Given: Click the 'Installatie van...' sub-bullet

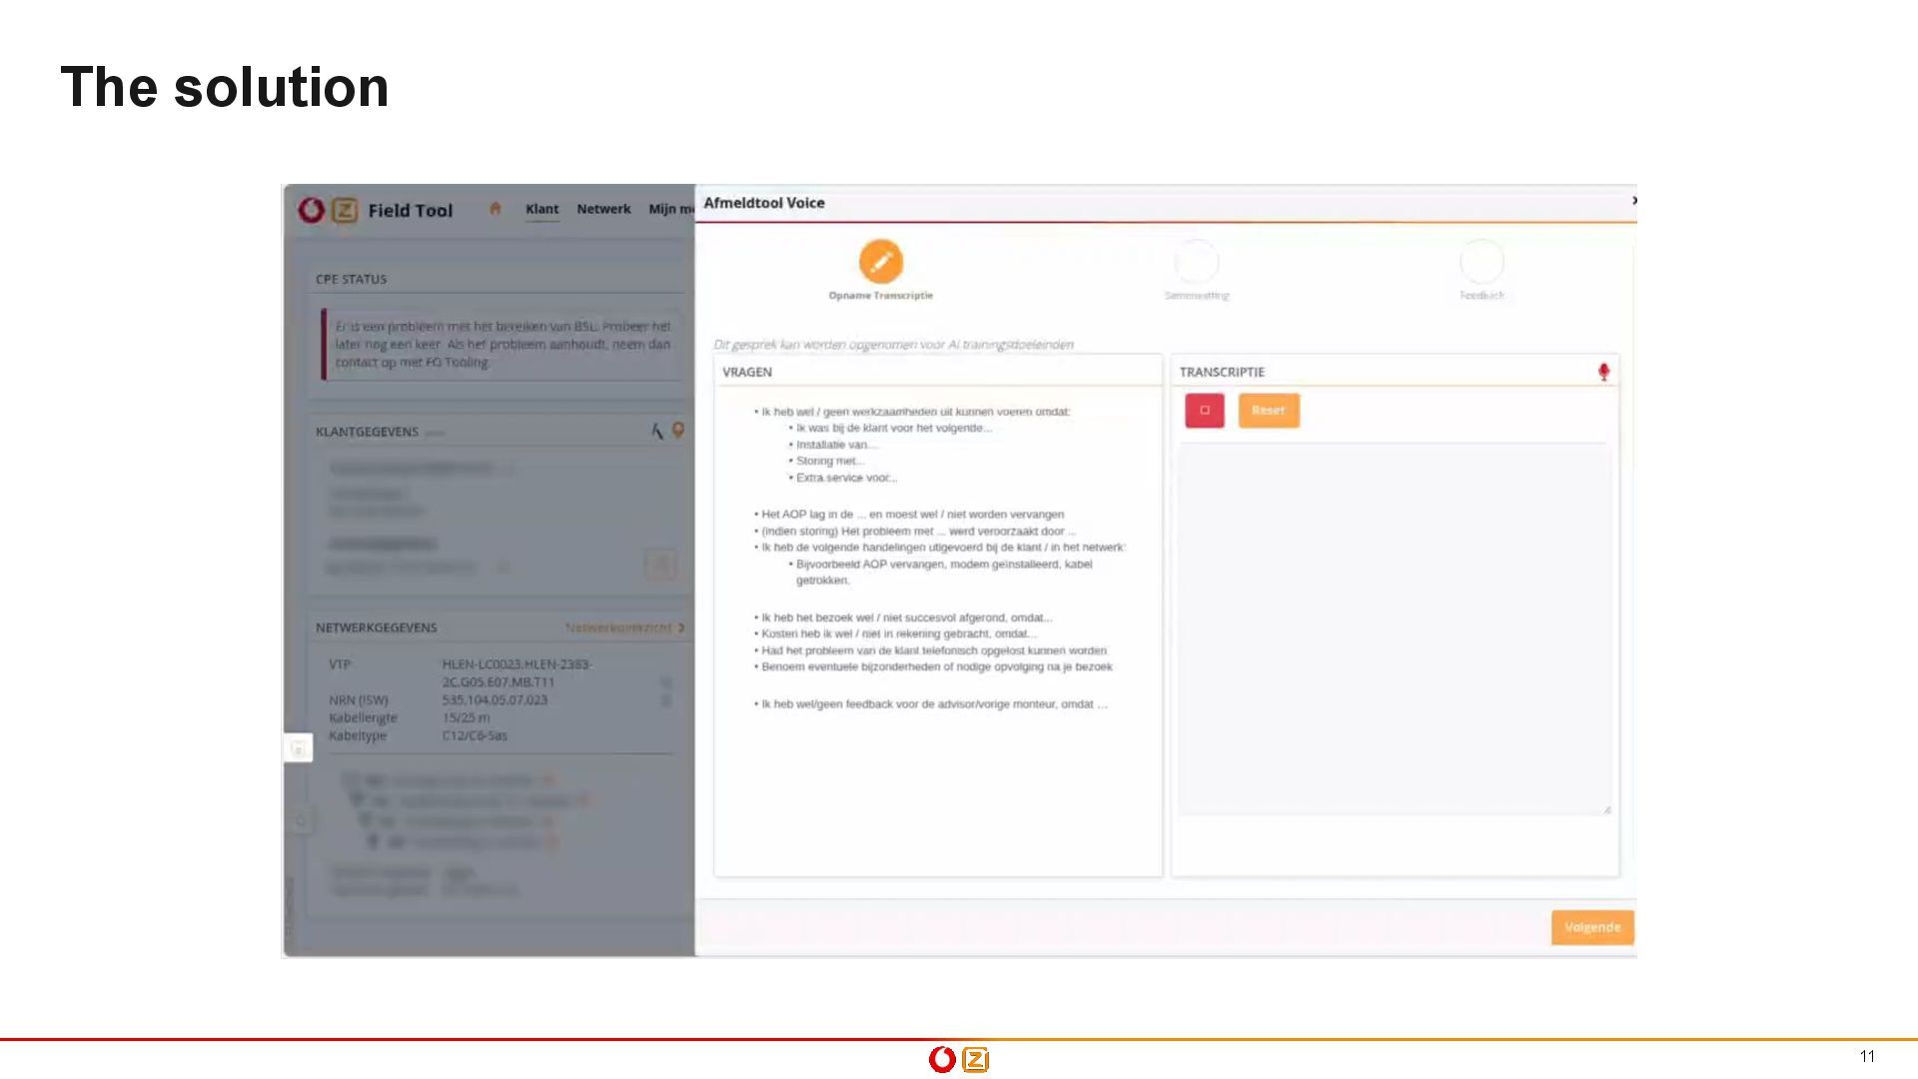Looking at the screenshot, I should (835, 445).
